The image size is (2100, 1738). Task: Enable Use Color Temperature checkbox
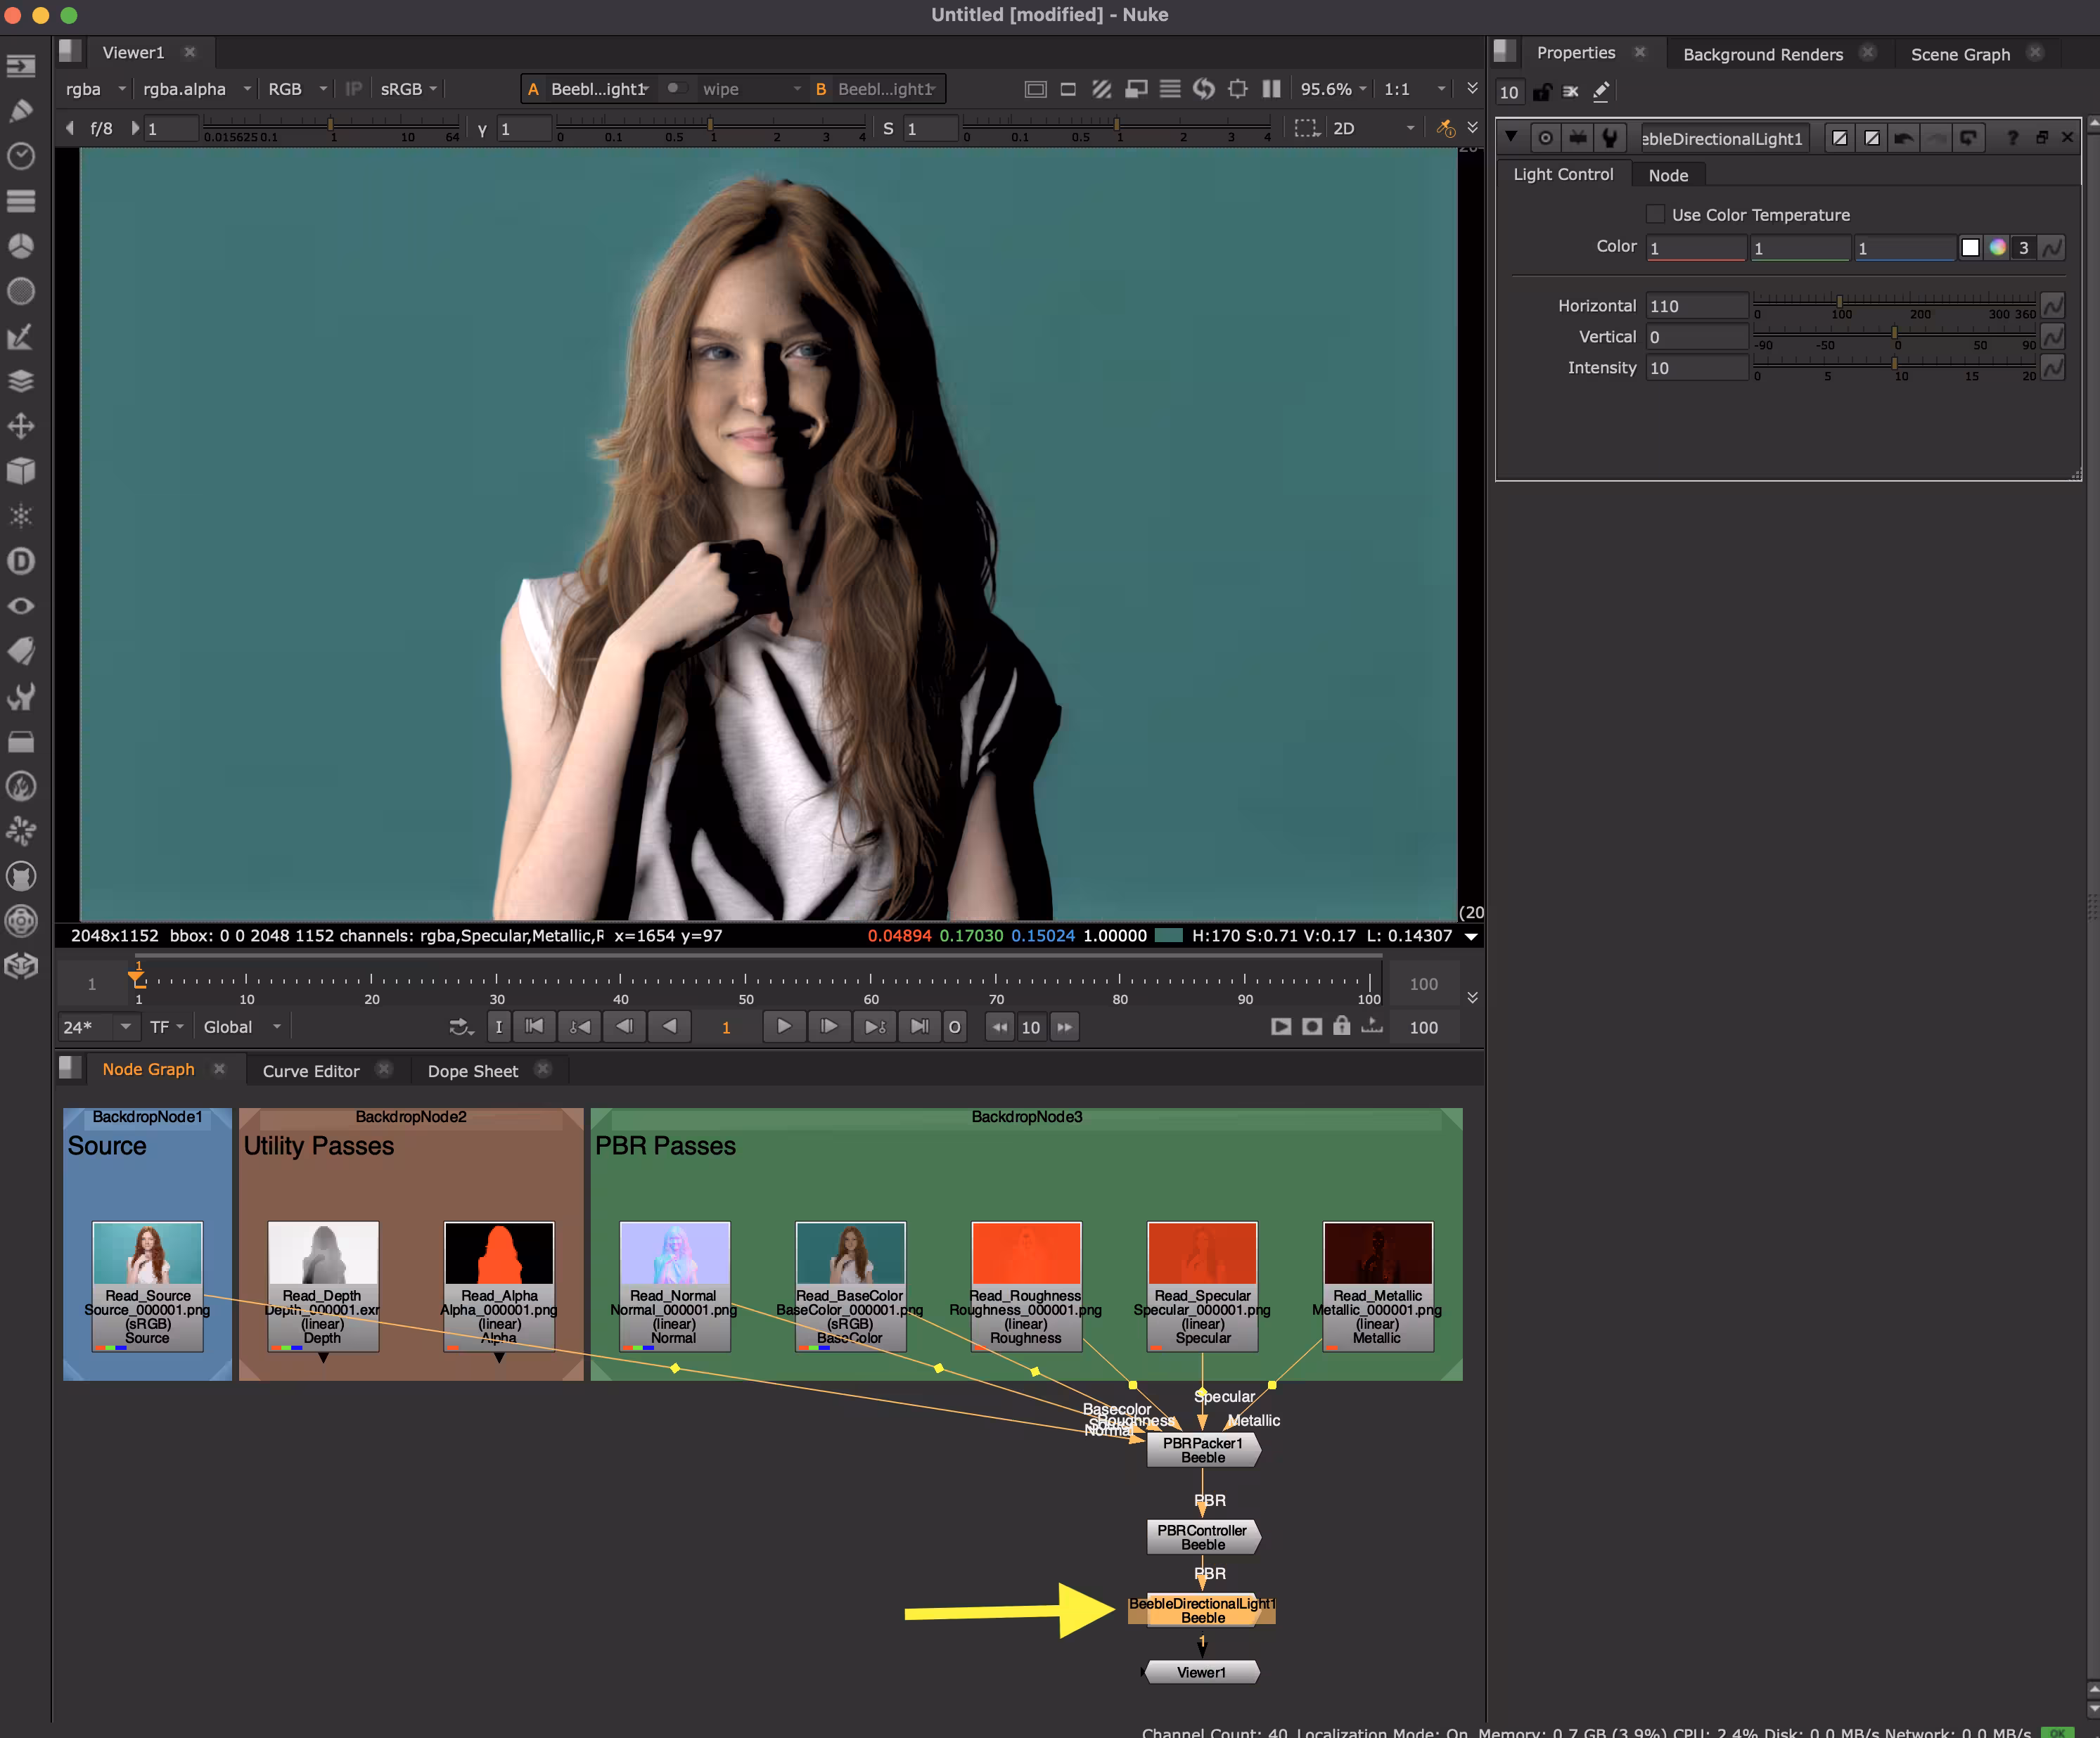(1656, 214)
